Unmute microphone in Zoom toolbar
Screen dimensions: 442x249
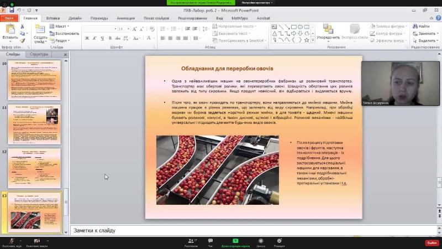(x=11, y=241)
